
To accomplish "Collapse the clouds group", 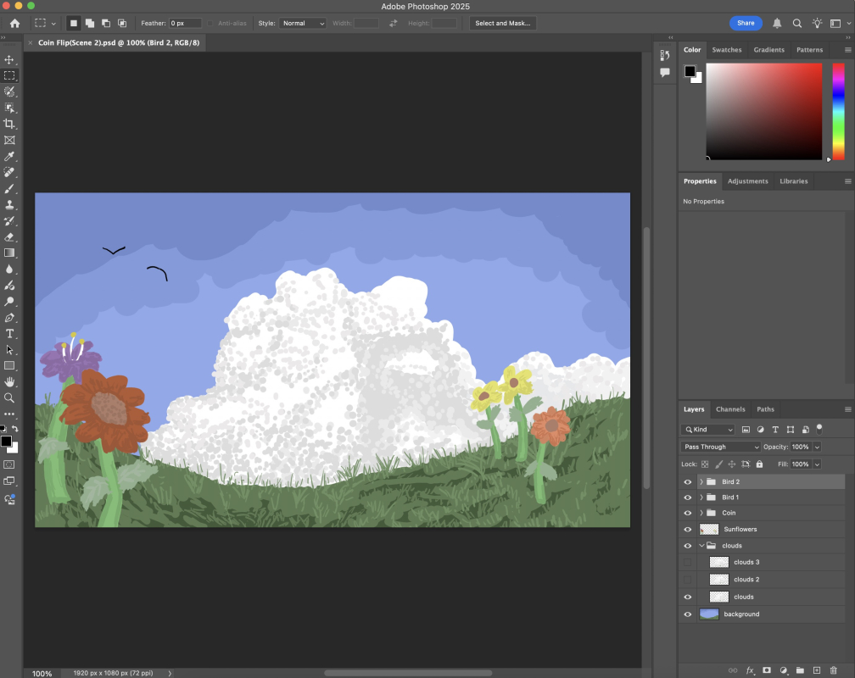I will 700,545.
